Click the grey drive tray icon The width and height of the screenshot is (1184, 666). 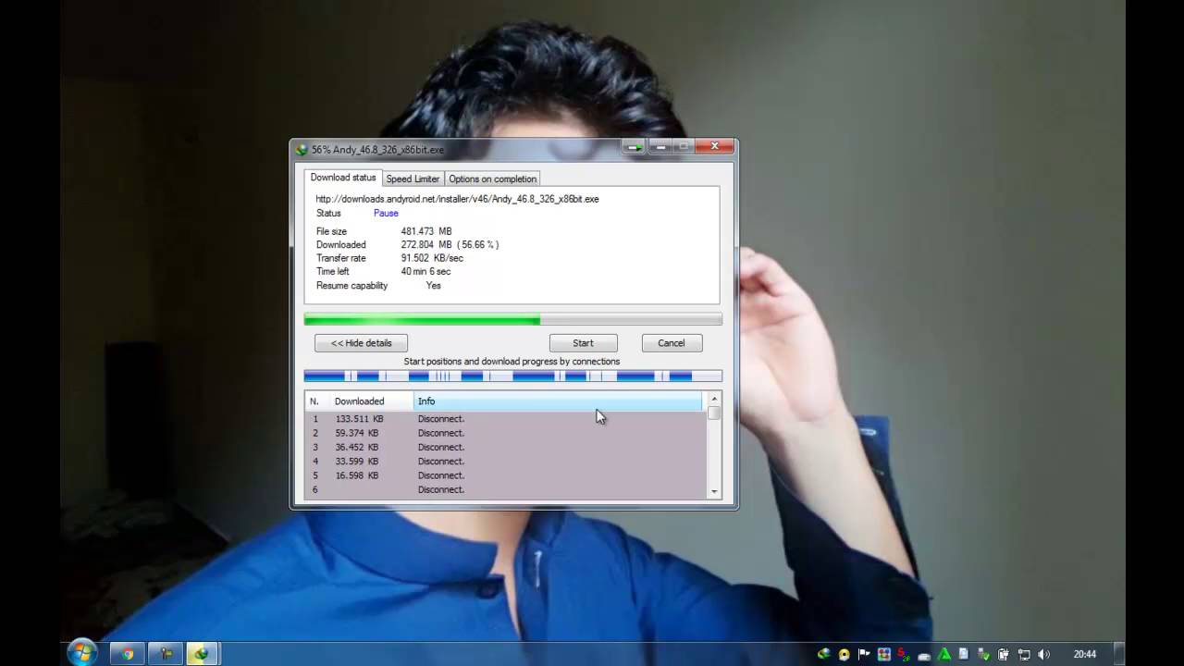click(x=924, y=655)
